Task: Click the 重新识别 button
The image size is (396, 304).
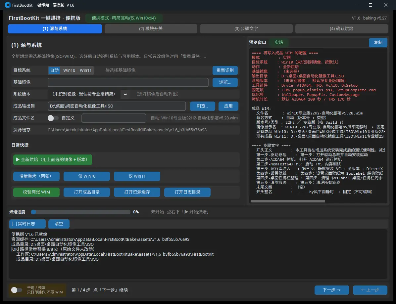Action: pyautogui.click(x=225, y=70)
